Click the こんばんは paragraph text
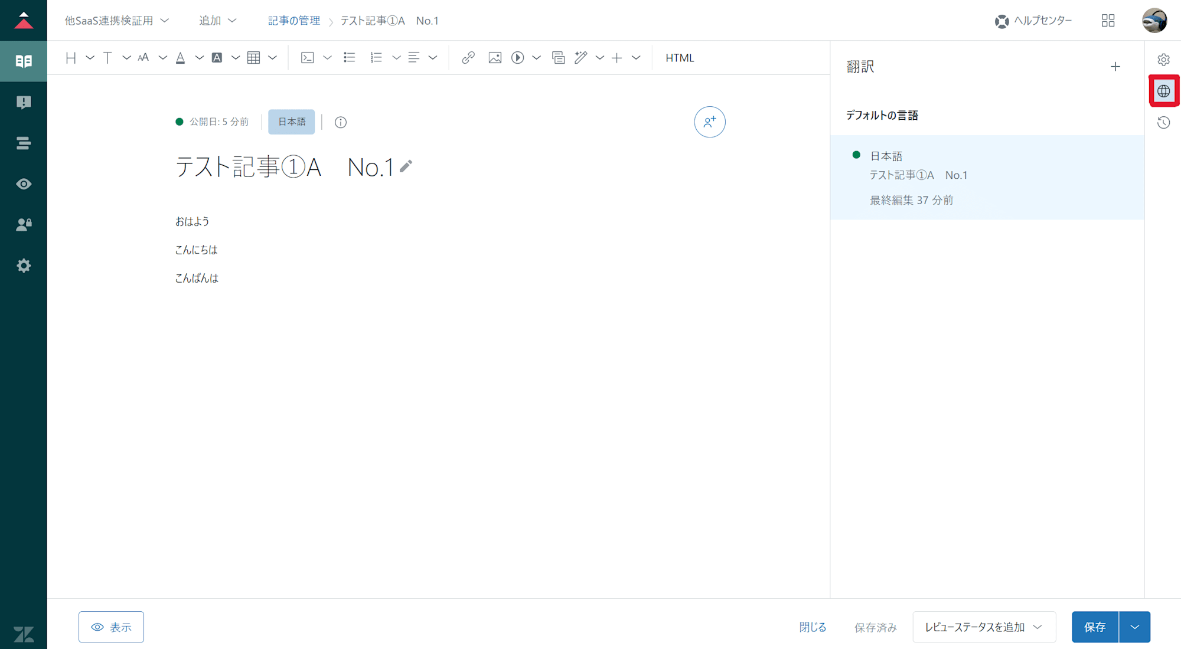 [197, 278]
